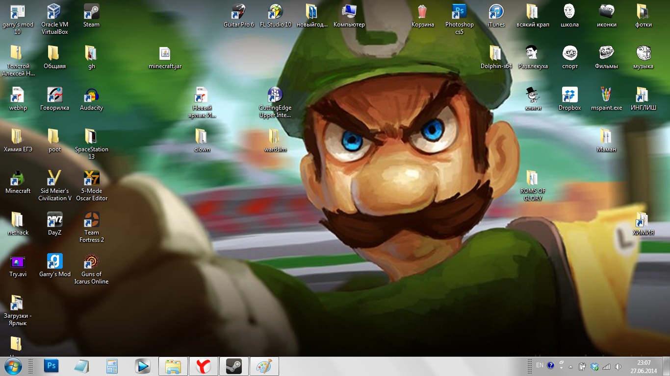Select the ИНГЛИШ folder shortcut
Viewport: 670px width, 376px height.
(643, 99)
